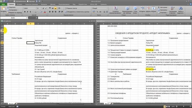Open the Conditional Formatting (Условное форматирование) menu
192x108 pixels.
coord(115,10)
